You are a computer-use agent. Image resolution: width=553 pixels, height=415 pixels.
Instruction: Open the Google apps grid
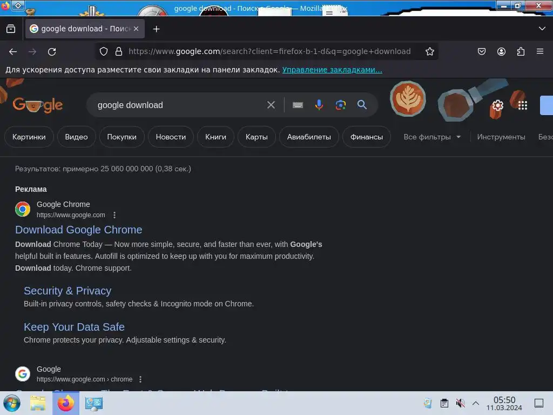(523, 105)
